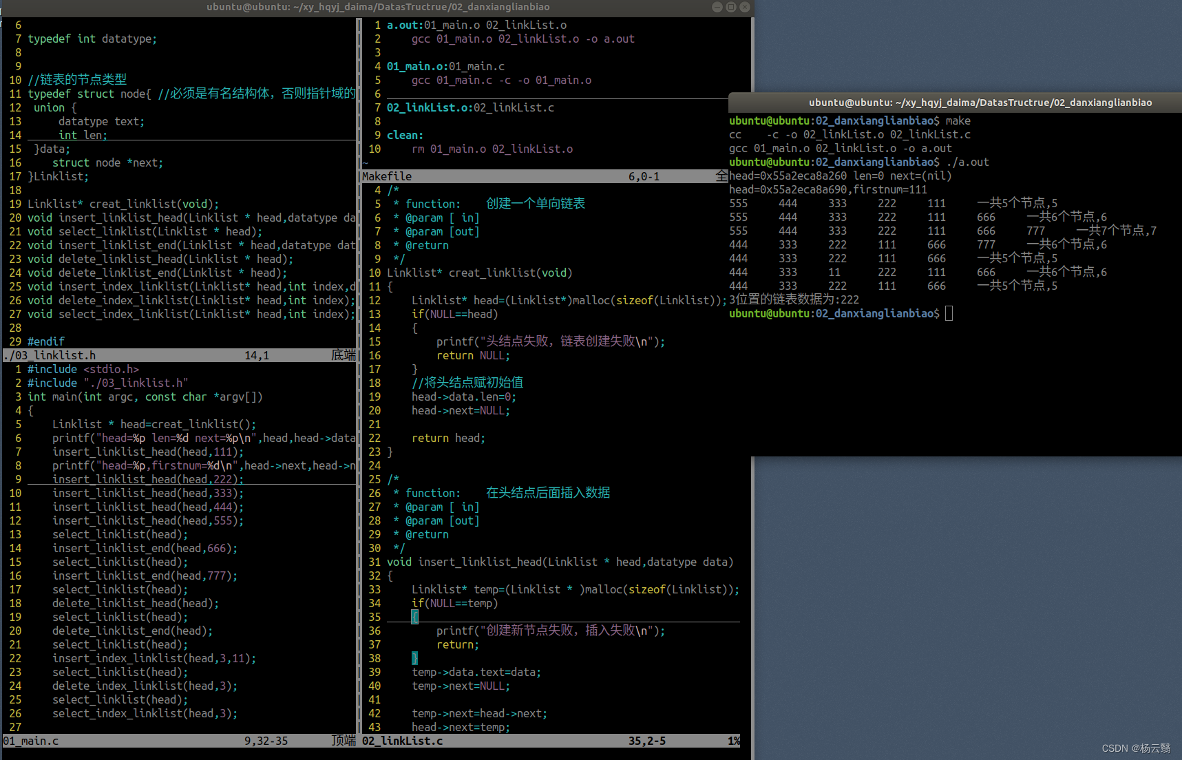Click the Makefile status line showing 6,0-1
This screenshot has width=1182, height=760.
644,176
